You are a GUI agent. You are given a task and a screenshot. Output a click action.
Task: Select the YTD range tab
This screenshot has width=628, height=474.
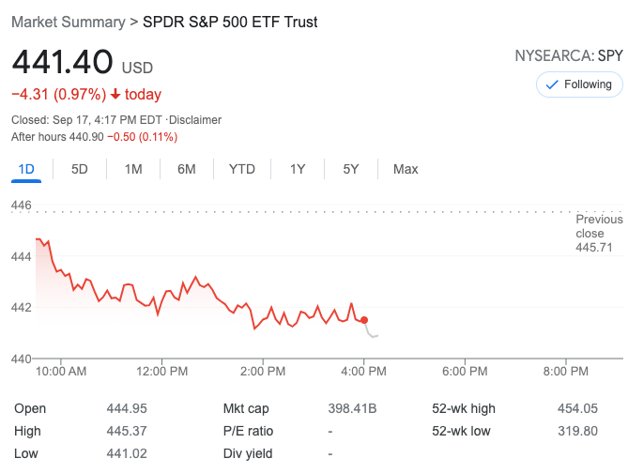click(x=241, y=169)
